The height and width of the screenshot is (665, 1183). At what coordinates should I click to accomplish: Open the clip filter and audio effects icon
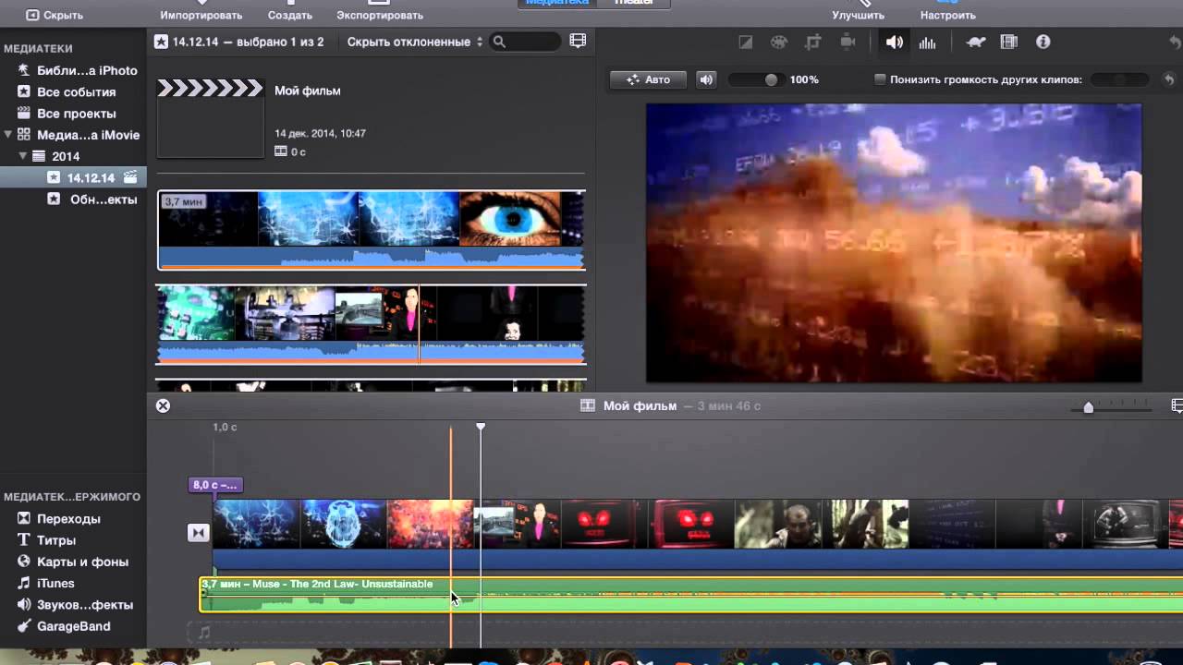click(x=1009, y=42)
